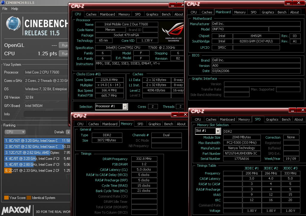Open Graphics tab in the CPU-Z CPU window
The image size is (306, 216).
coord(152,14)
